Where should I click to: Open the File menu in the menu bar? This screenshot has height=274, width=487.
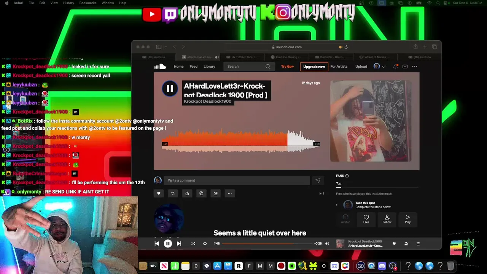[31, 3]
